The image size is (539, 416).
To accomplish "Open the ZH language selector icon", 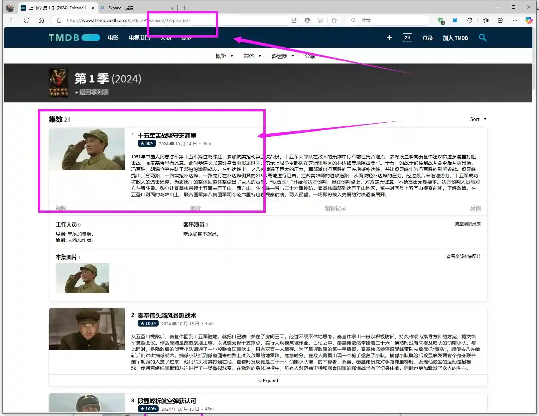I will pyautogui.click(x=407, y=38).
